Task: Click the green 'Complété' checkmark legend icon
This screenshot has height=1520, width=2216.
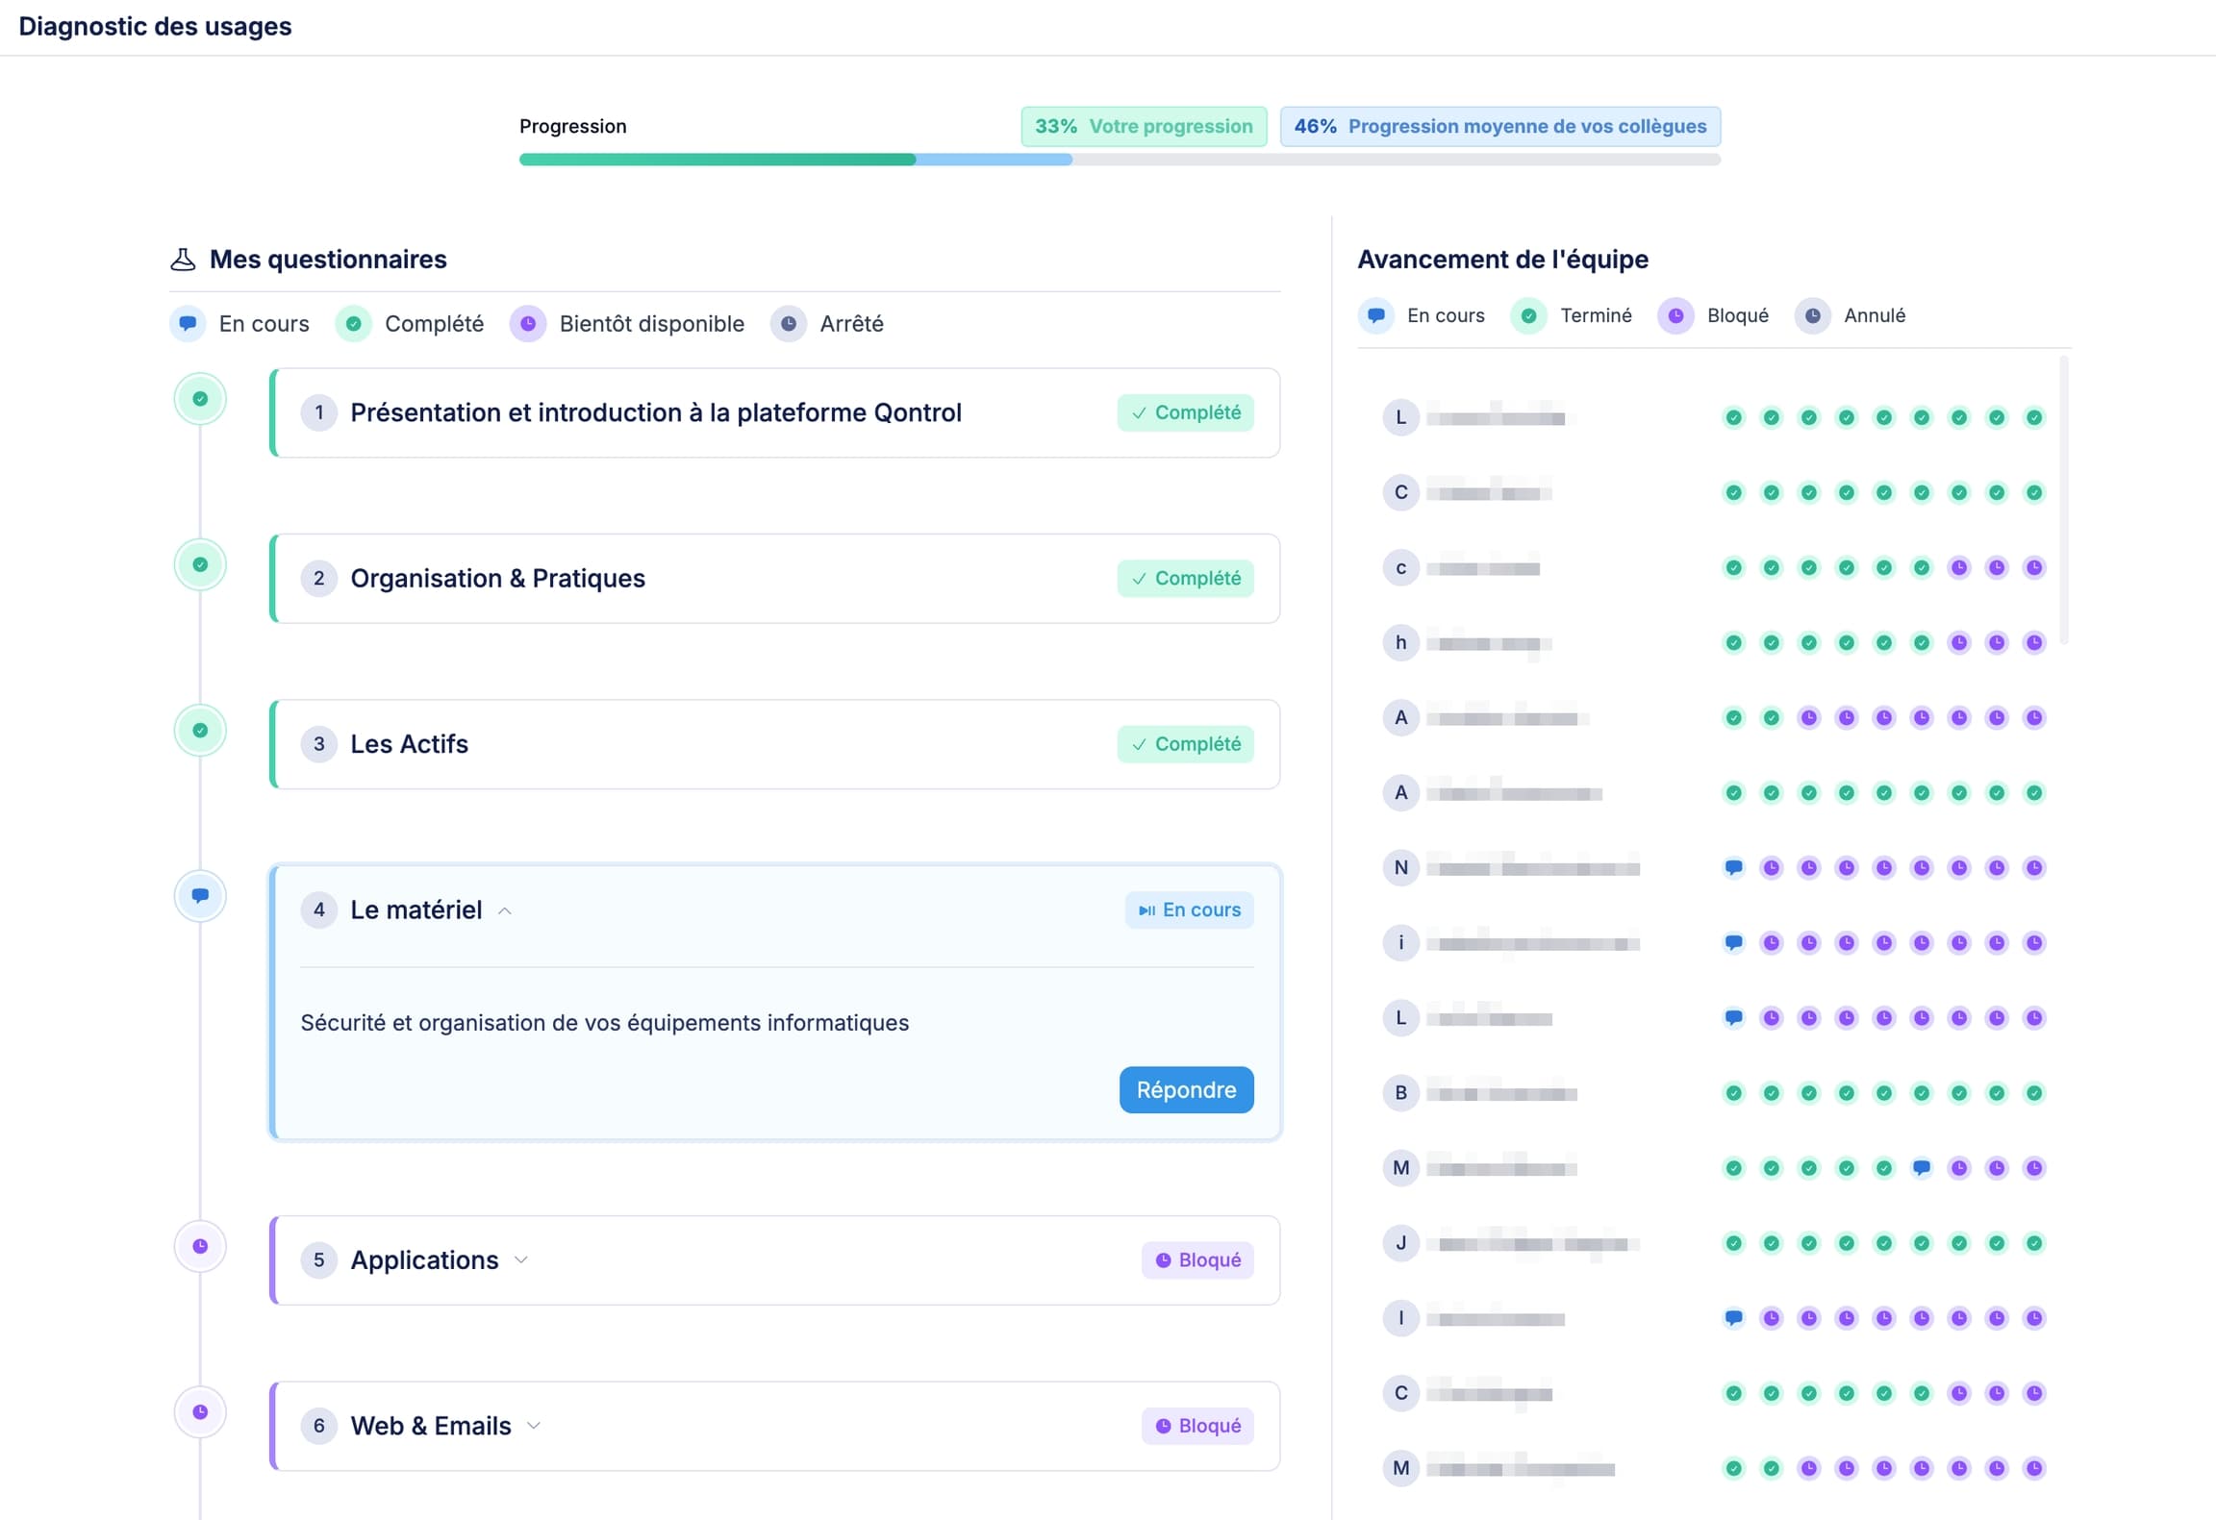Action: 353,324
